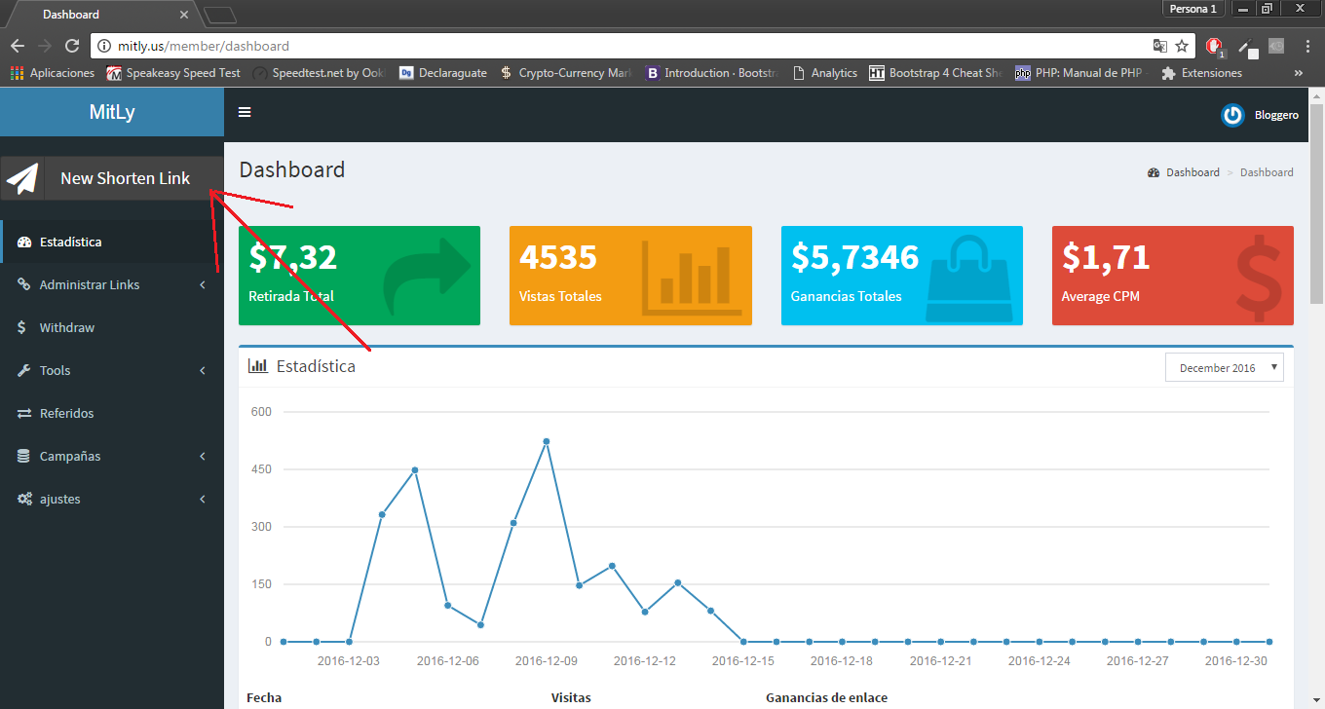The height and width of the screenshot is (709, 1325).
Task: Go back to the previous page
Action: pyautogui.click(x=18, y=46)
